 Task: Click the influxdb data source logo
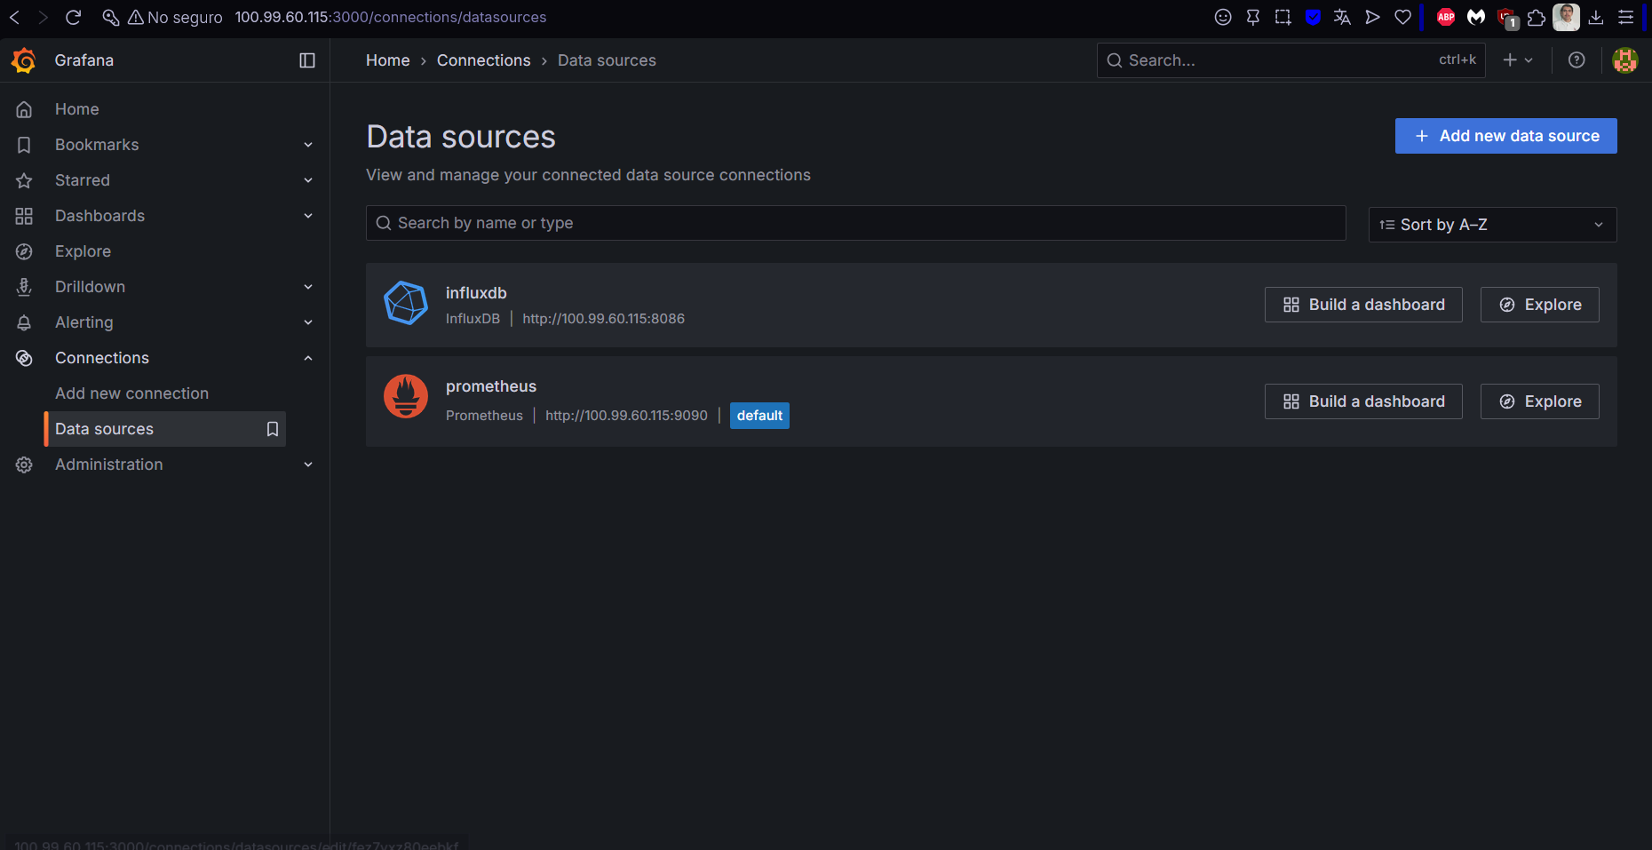coord(406,303)
